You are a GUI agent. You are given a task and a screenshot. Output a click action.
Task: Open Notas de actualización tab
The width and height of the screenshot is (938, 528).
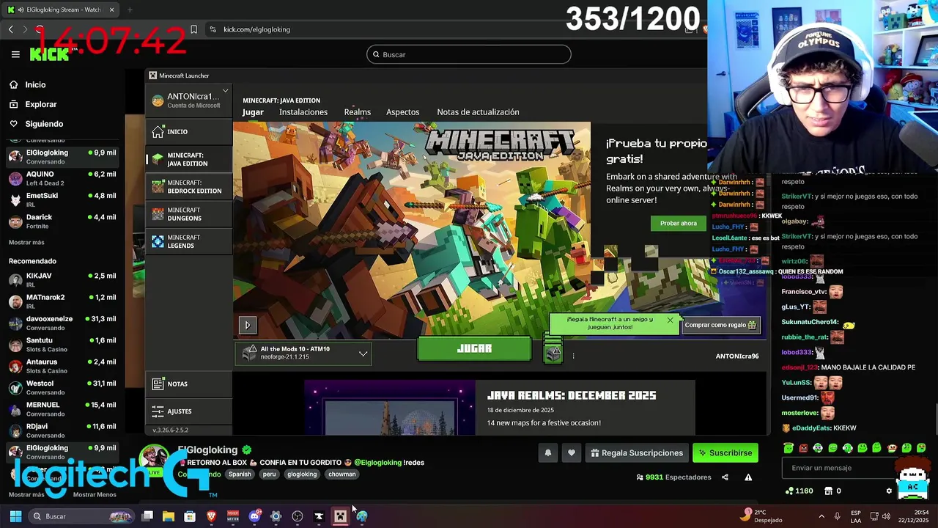click(478, 112)
